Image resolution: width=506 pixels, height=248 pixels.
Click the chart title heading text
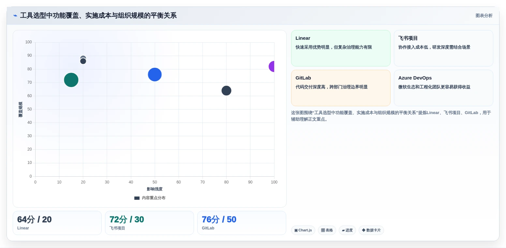point(98,16)
